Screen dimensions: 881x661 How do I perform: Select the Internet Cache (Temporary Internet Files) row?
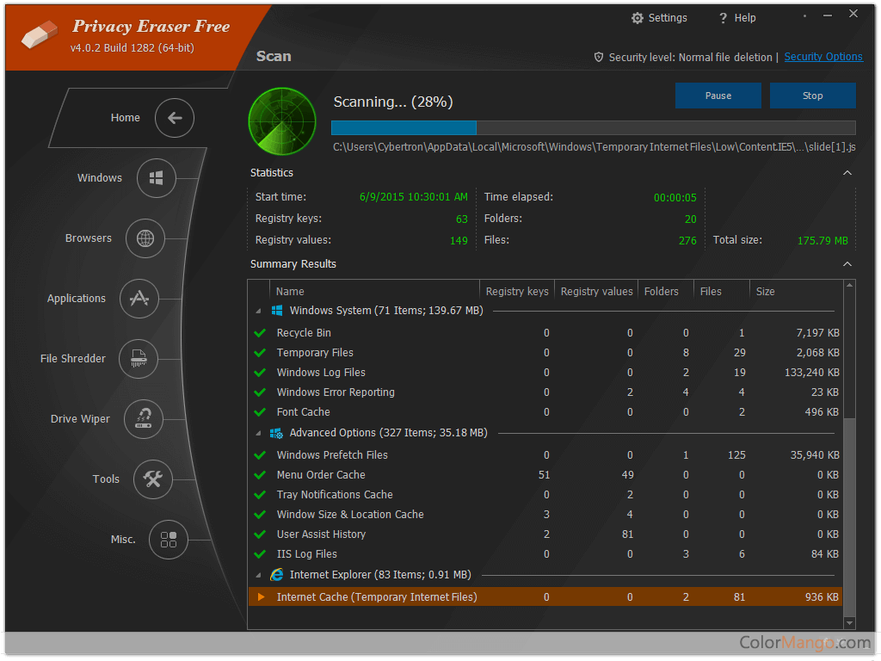[545, 597]
